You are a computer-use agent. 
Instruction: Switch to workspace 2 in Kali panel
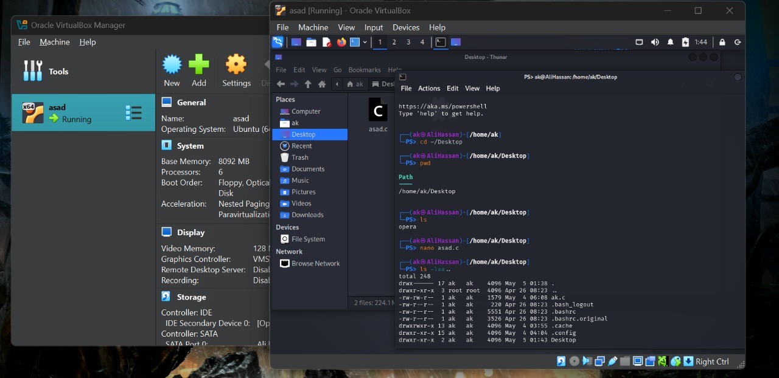(x=394, y=42)
